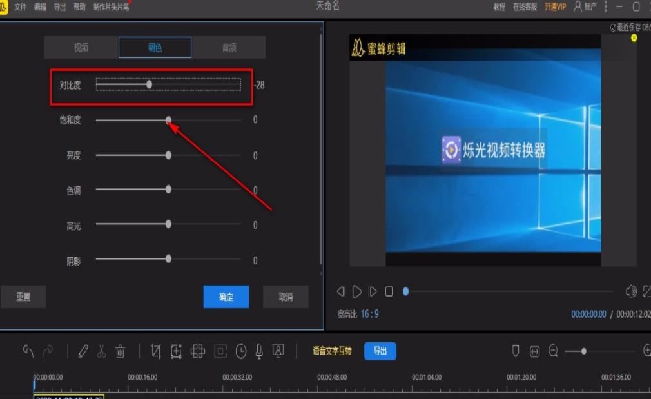The image size is (651, 399).
Task: Click the trash delete icon
Action: point(120,351)
